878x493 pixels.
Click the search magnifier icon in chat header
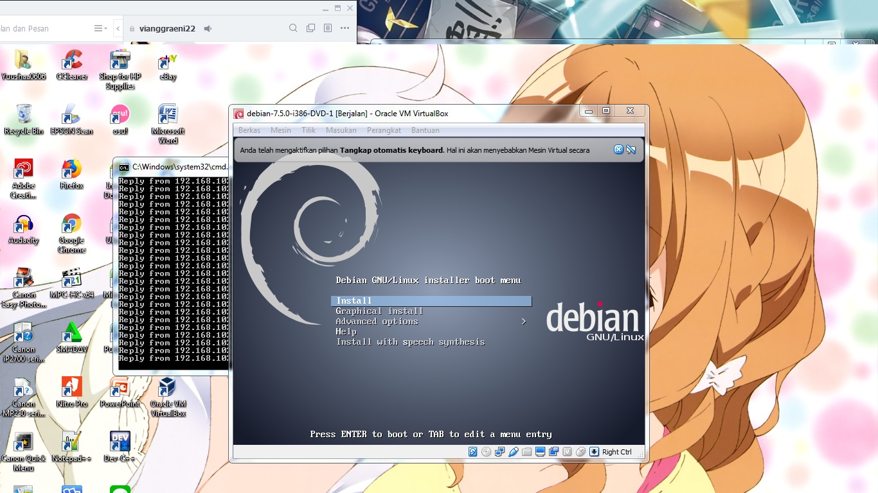(x=293, y=28)
